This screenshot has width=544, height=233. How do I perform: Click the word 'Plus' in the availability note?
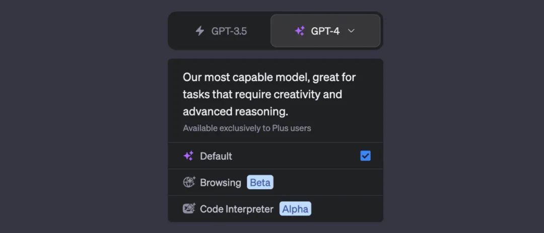(280, 128)
